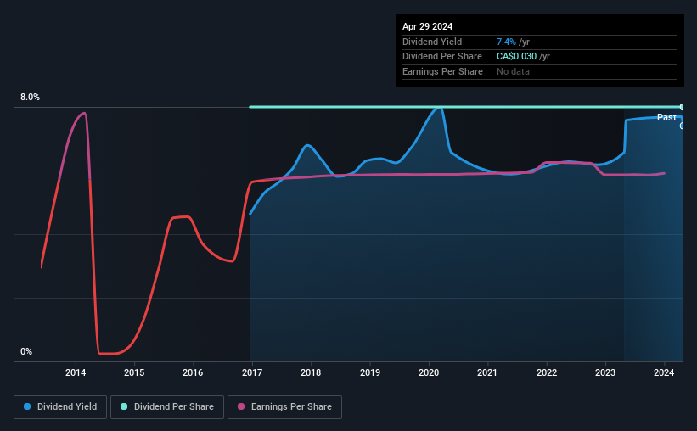This screenshot has height=431, width=697.
Task: Click the 8.0% y-axis label
Action: click(30, 97)
